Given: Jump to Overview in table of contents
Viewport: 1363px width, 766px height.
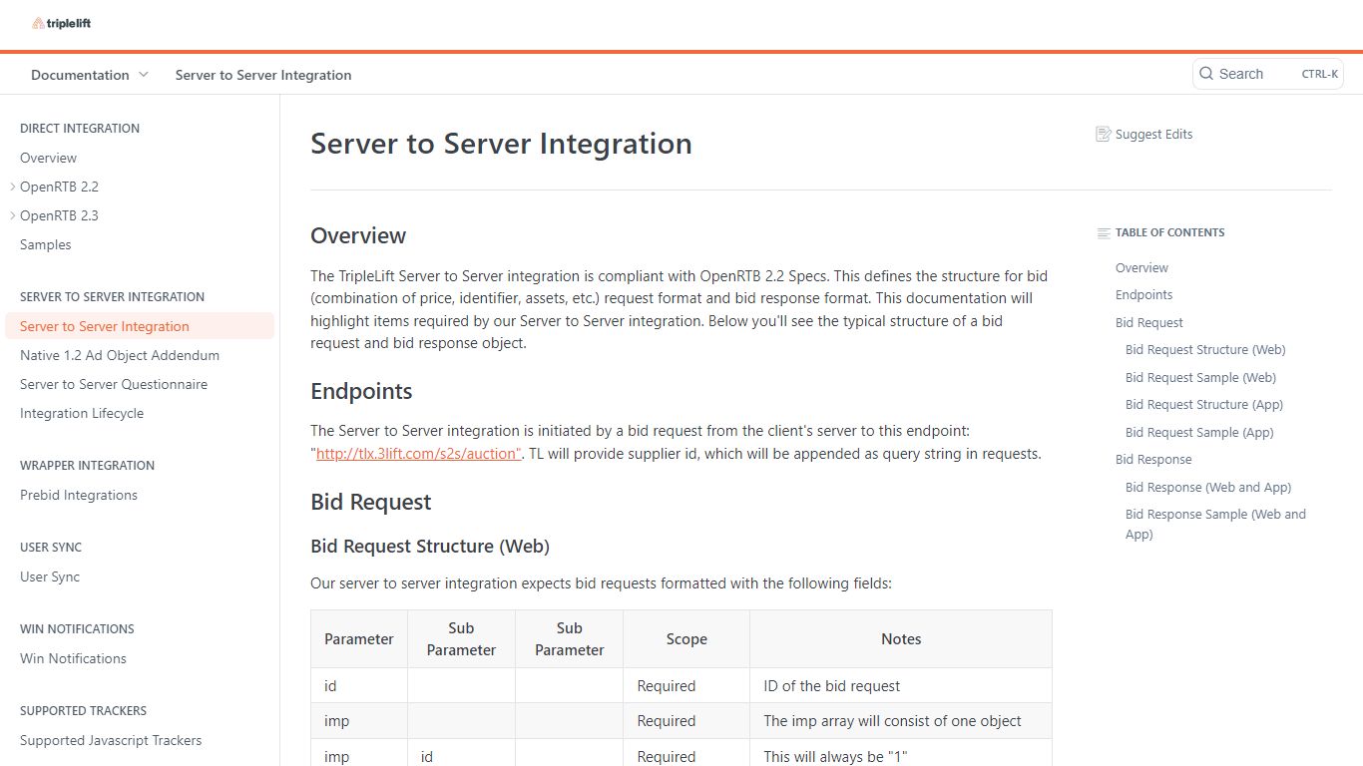Looking at the screenshot, I should click(1141, 267).
